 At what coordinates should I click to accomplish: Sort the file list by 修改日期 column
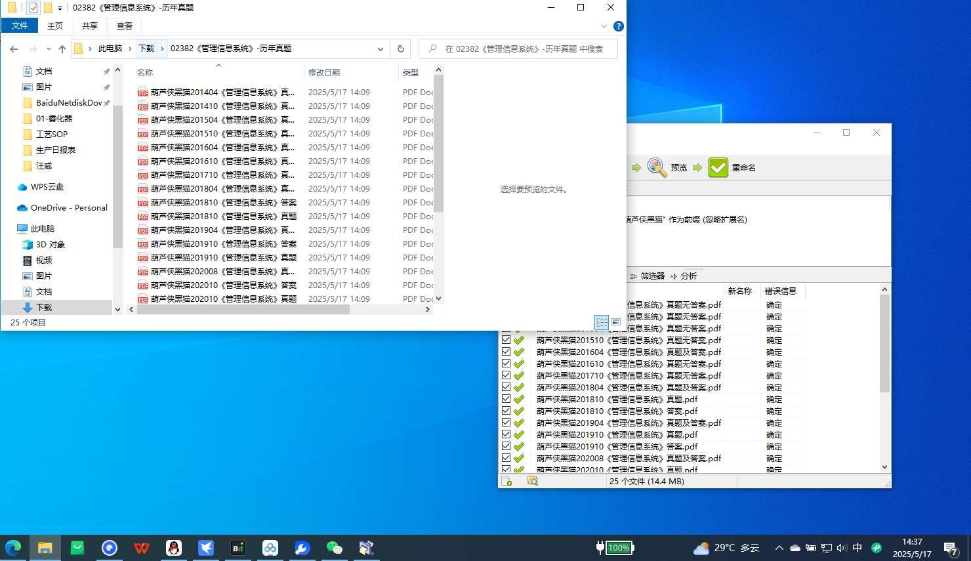(x=350, y=72)
